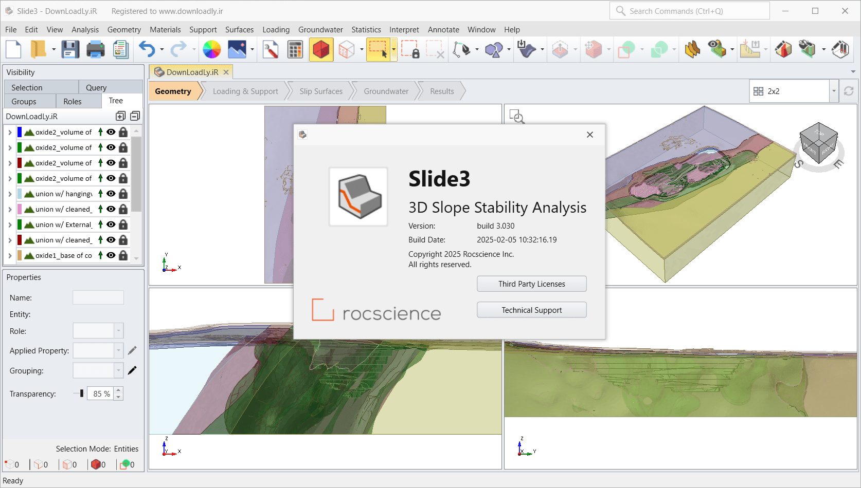Open the Role dropdown in Properties
The image size is (861, 488).
click(119, 331)
